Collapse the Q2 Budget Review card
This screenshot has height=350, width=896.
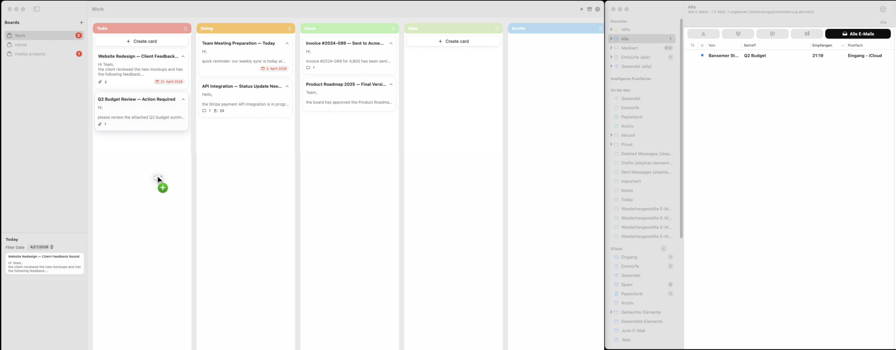(x=183, y=99)
